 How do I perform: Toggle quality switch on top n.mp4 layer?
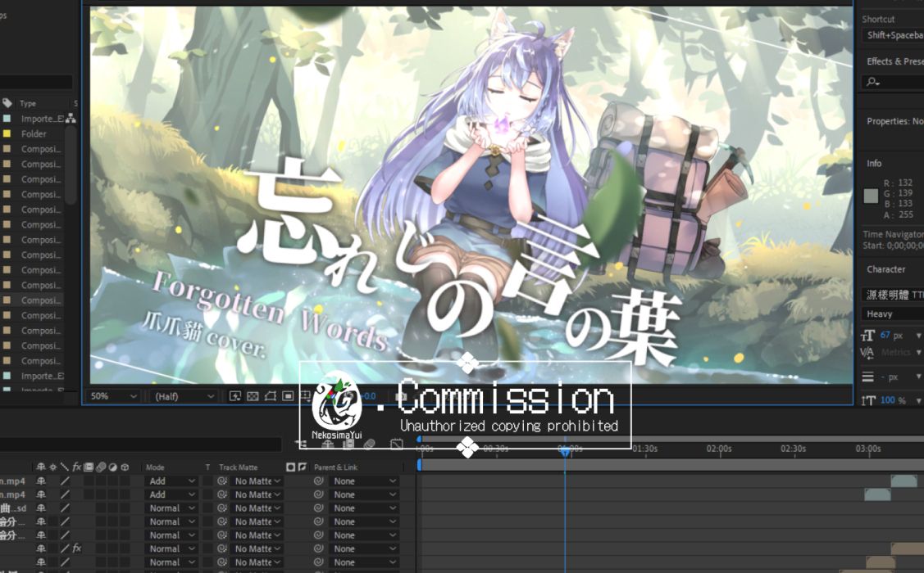[x=65, y=481]
